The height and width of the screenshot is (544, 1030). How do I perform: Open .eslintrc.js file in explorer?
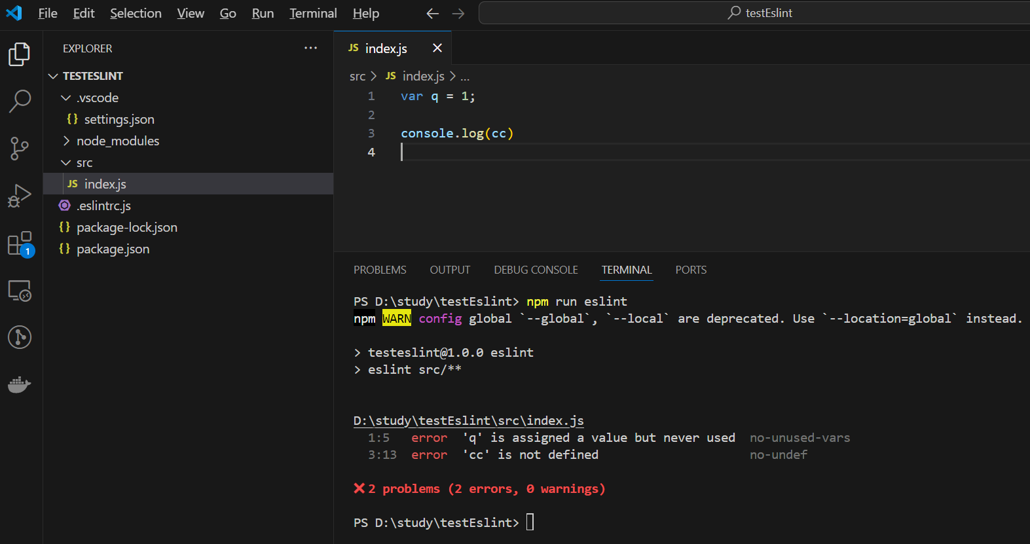pyautogui.click(x=103, y=206)
